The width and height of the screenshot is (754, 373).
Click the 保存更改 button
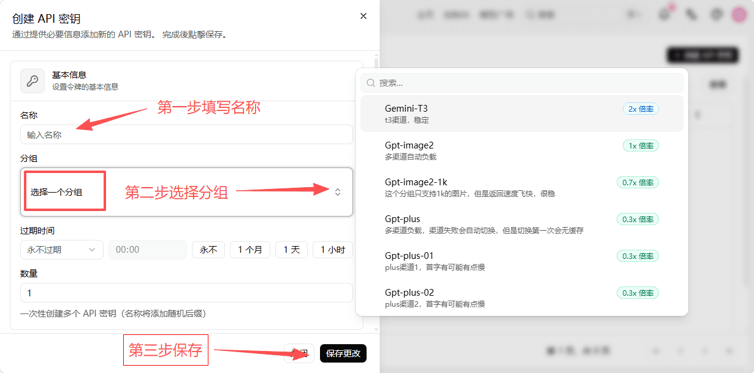343,353
